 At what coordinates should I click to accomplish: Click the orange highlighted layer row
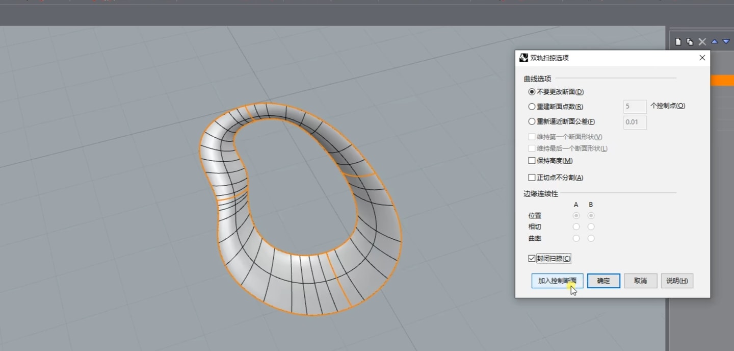pyautogui.click(x=722, y=81)
